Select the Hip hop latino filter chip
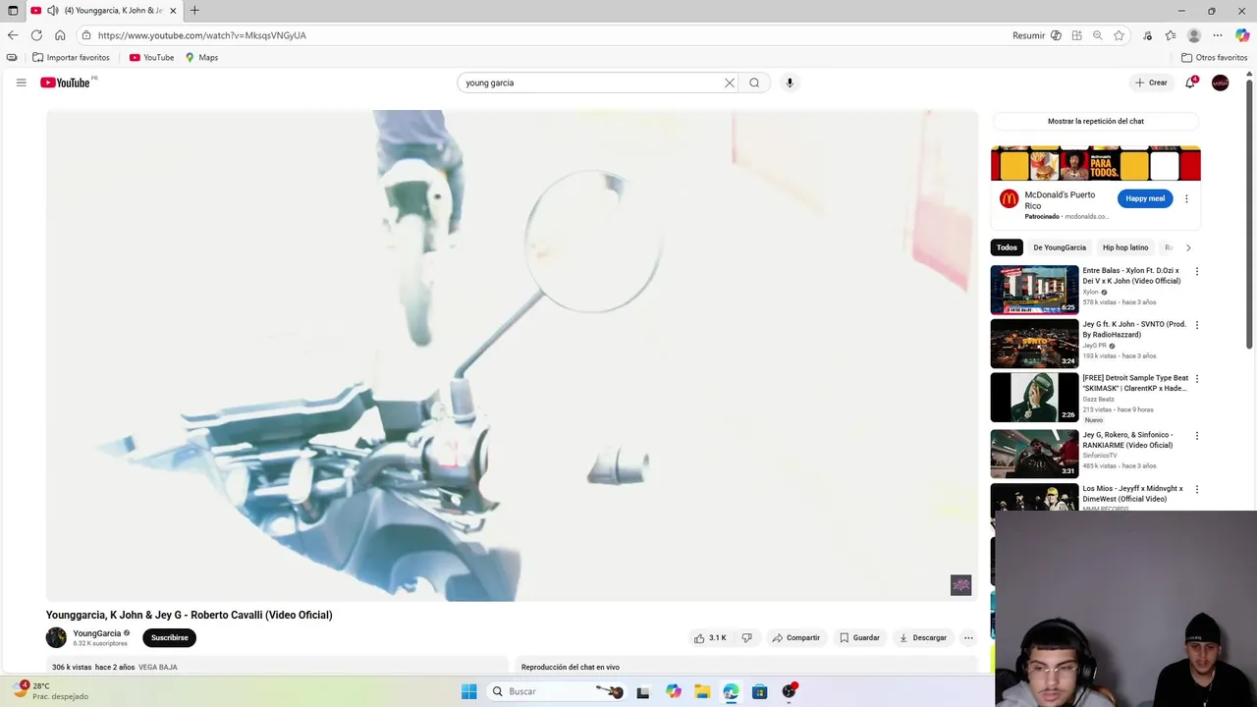This screenshot has height=707, width=1257. 1125,247
